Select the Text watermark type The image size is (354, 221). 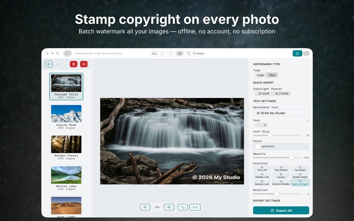pyautogui.click(x=272, y=75)
